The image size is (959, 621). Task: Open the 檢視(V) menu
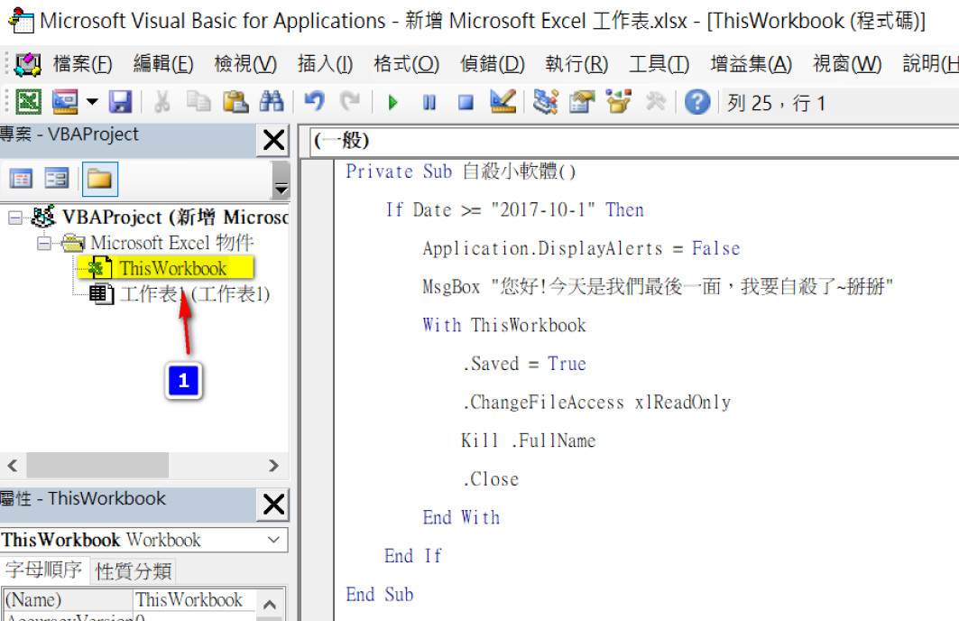coord(245,63)
